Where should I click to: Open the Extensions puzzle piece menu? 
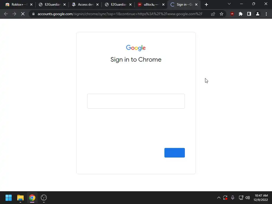[241, 14]
